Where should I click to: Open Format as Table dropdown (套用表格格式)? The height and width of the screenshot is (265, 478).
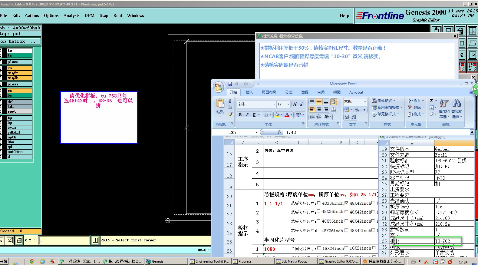coord(387,108)
